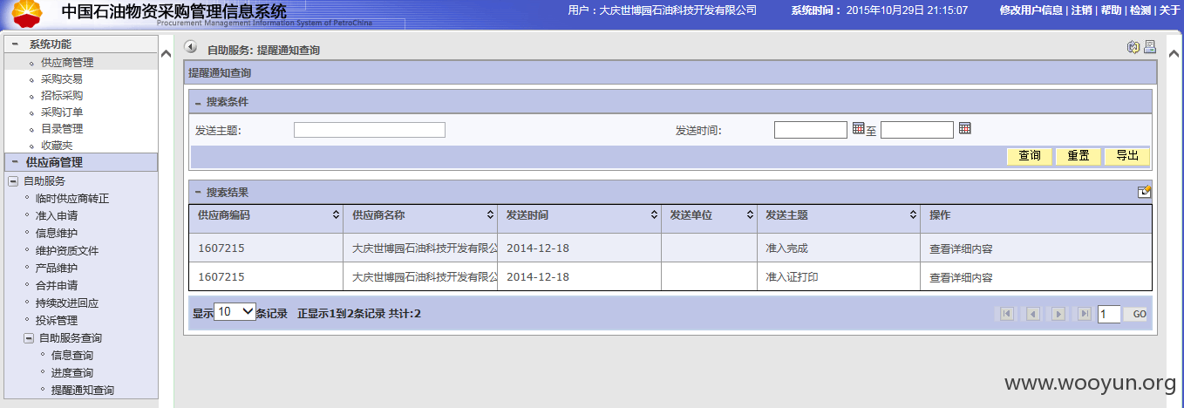
Task: Focus the 发送时间 start date field
Action: tap(811, 130)
